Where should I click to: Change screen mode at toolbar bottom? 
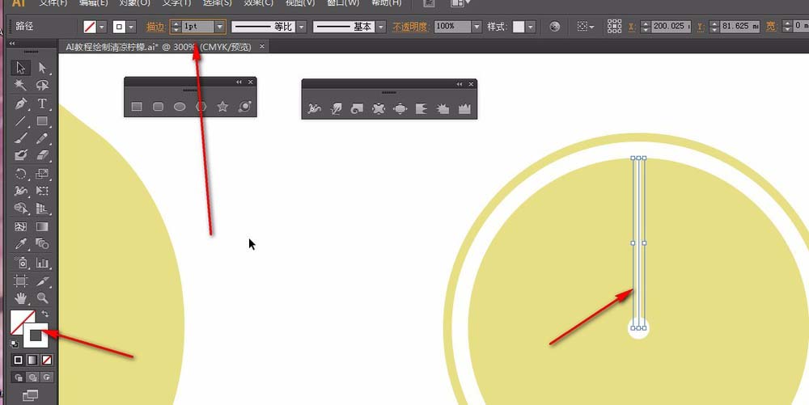tap(31, 395)
